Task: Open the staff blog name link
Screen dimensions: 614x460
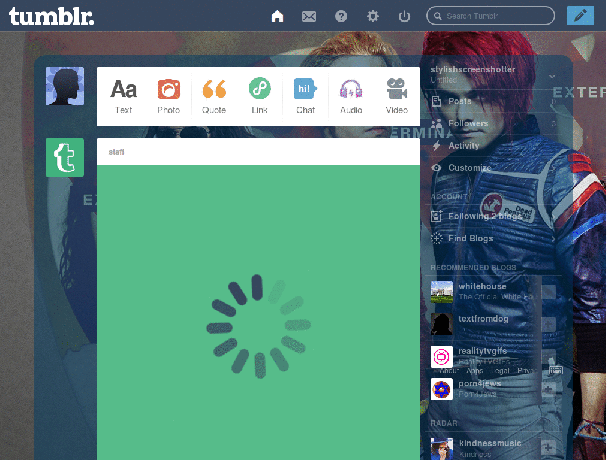Action: pos(116,152)
